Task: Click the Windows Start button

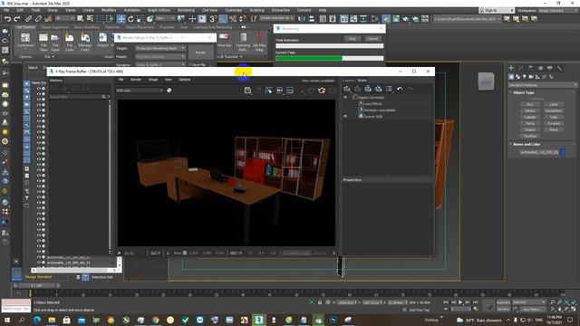Action: (x=7, y=320)
